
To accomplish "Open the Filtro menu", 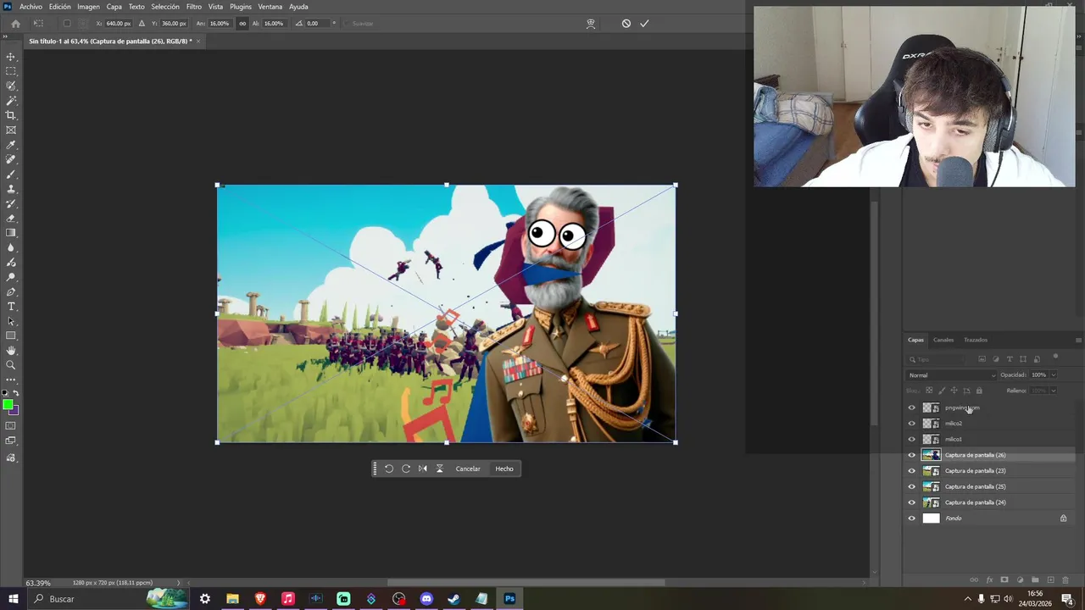I will click(x=194, y=7).
